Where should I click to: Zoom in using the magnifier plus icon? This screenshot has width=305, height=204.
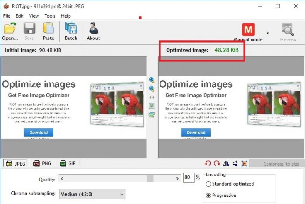pyautogui.click(x=152, y=80)
